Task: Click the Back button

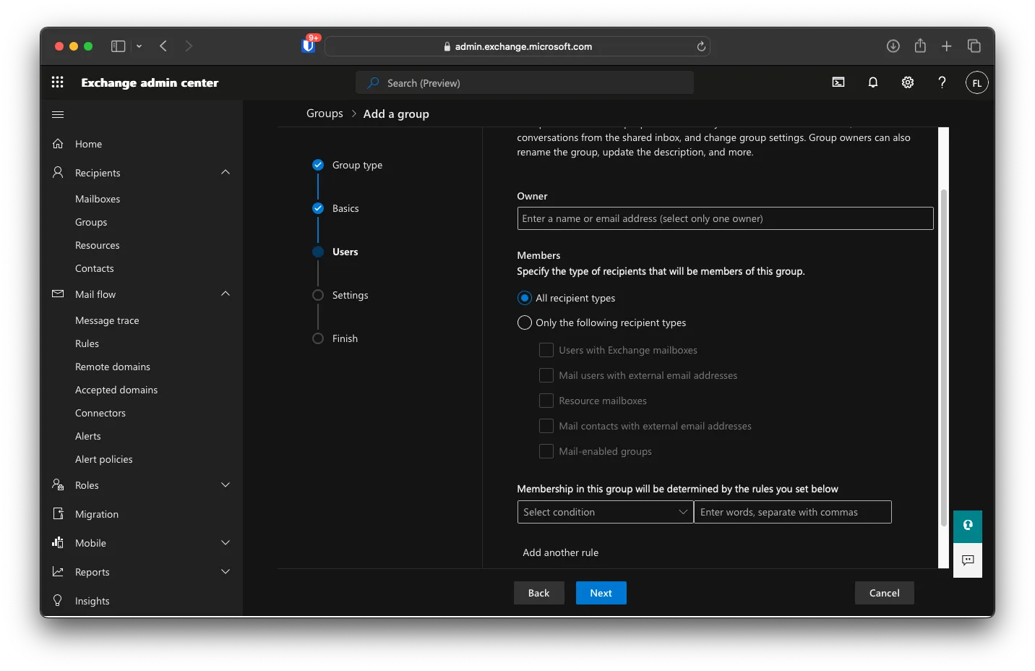Action: (538, 593)
